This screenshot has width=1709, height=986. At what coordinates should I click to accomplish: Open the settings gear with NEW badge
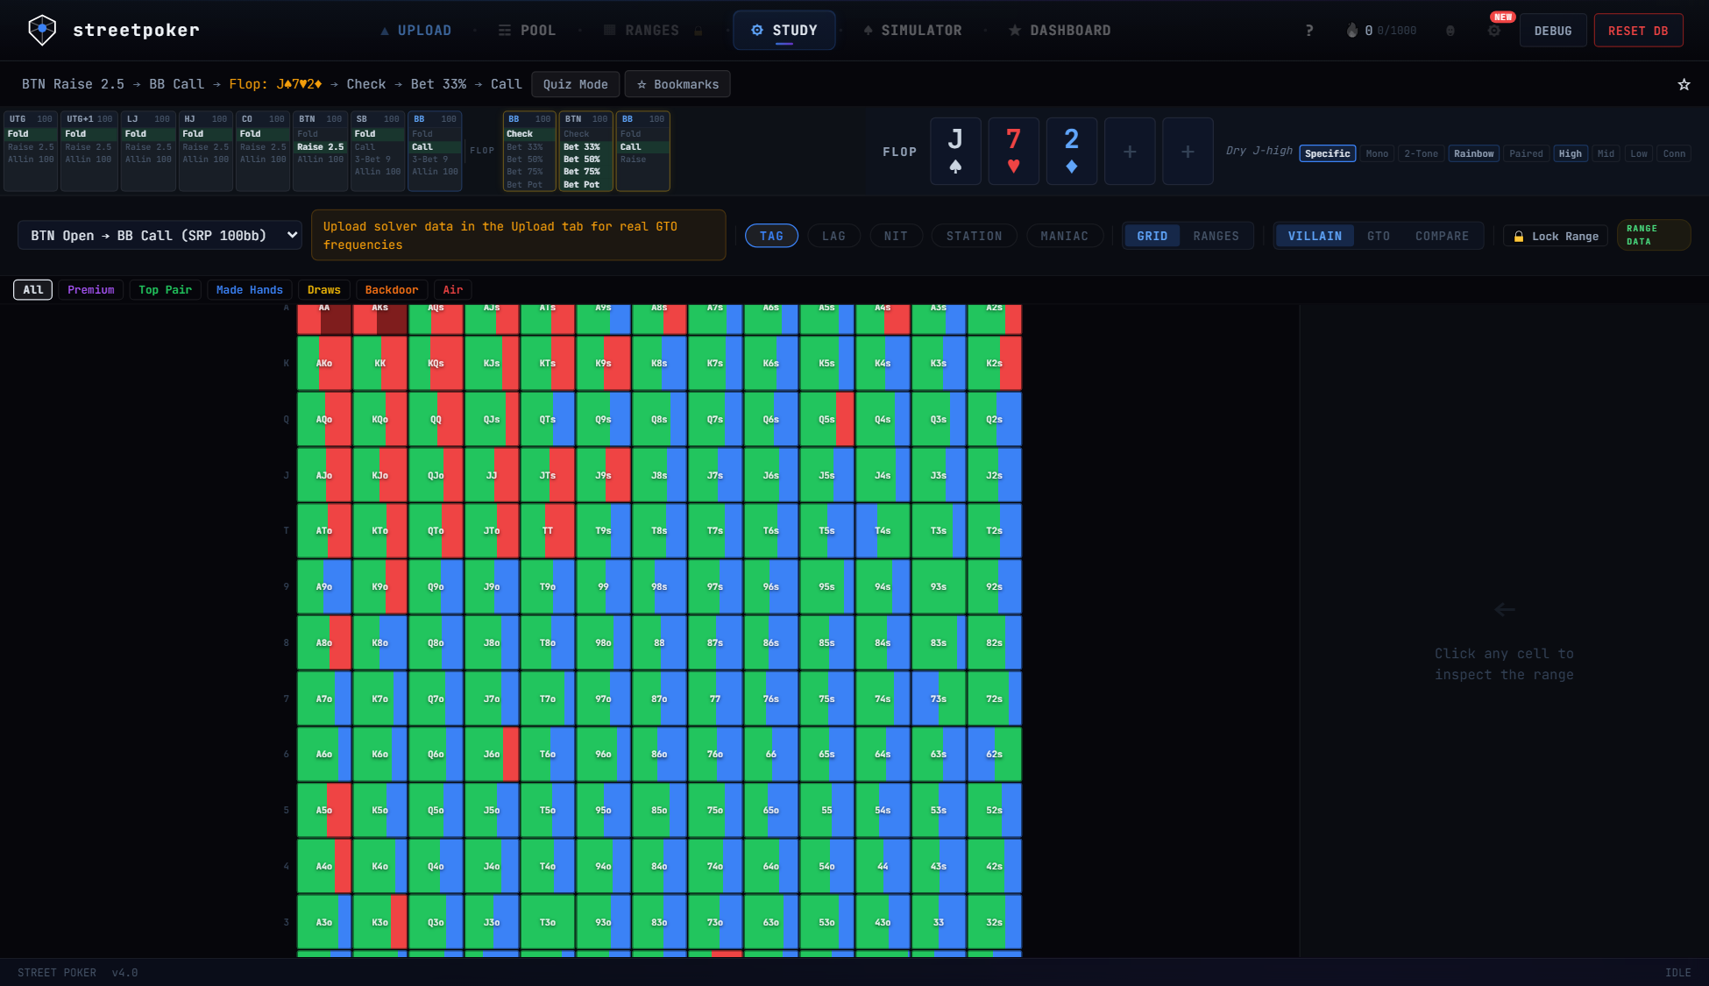(x=1494, y=29)
